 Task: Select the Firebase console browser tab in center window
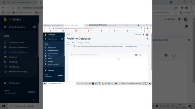(x=74, y=25)
